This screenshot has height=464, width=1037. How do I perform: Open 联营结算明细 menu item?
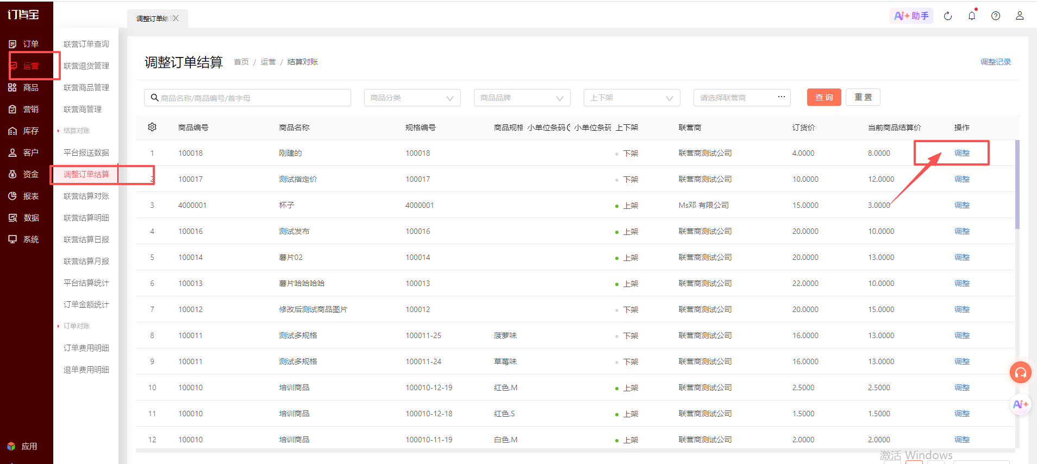(86, 218)
